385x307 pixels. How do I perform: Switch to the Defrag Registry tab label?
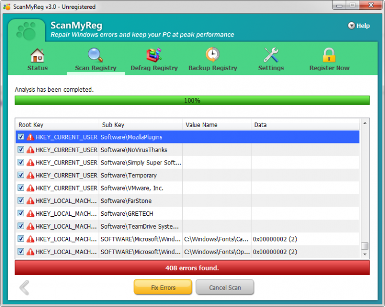154,68
